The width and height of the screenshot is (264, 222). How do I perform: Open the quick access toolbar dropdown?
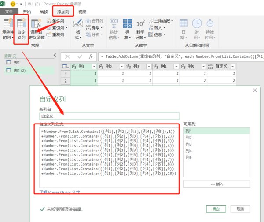21,4
